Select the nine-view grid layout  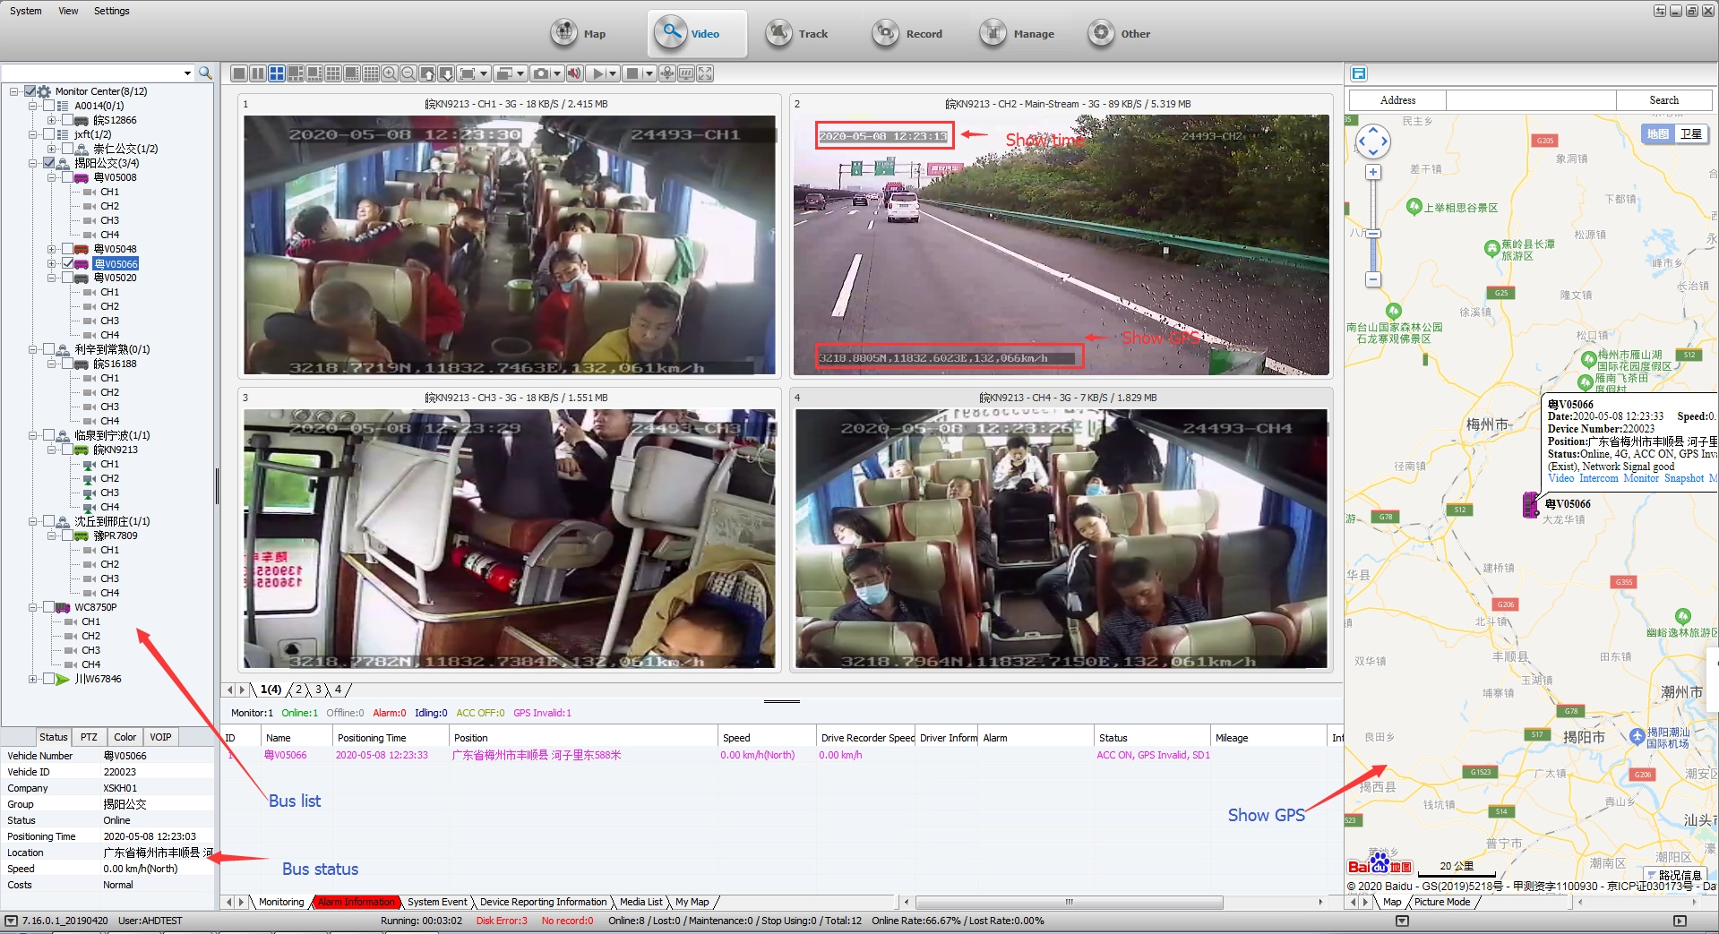(x=333, y=73)
